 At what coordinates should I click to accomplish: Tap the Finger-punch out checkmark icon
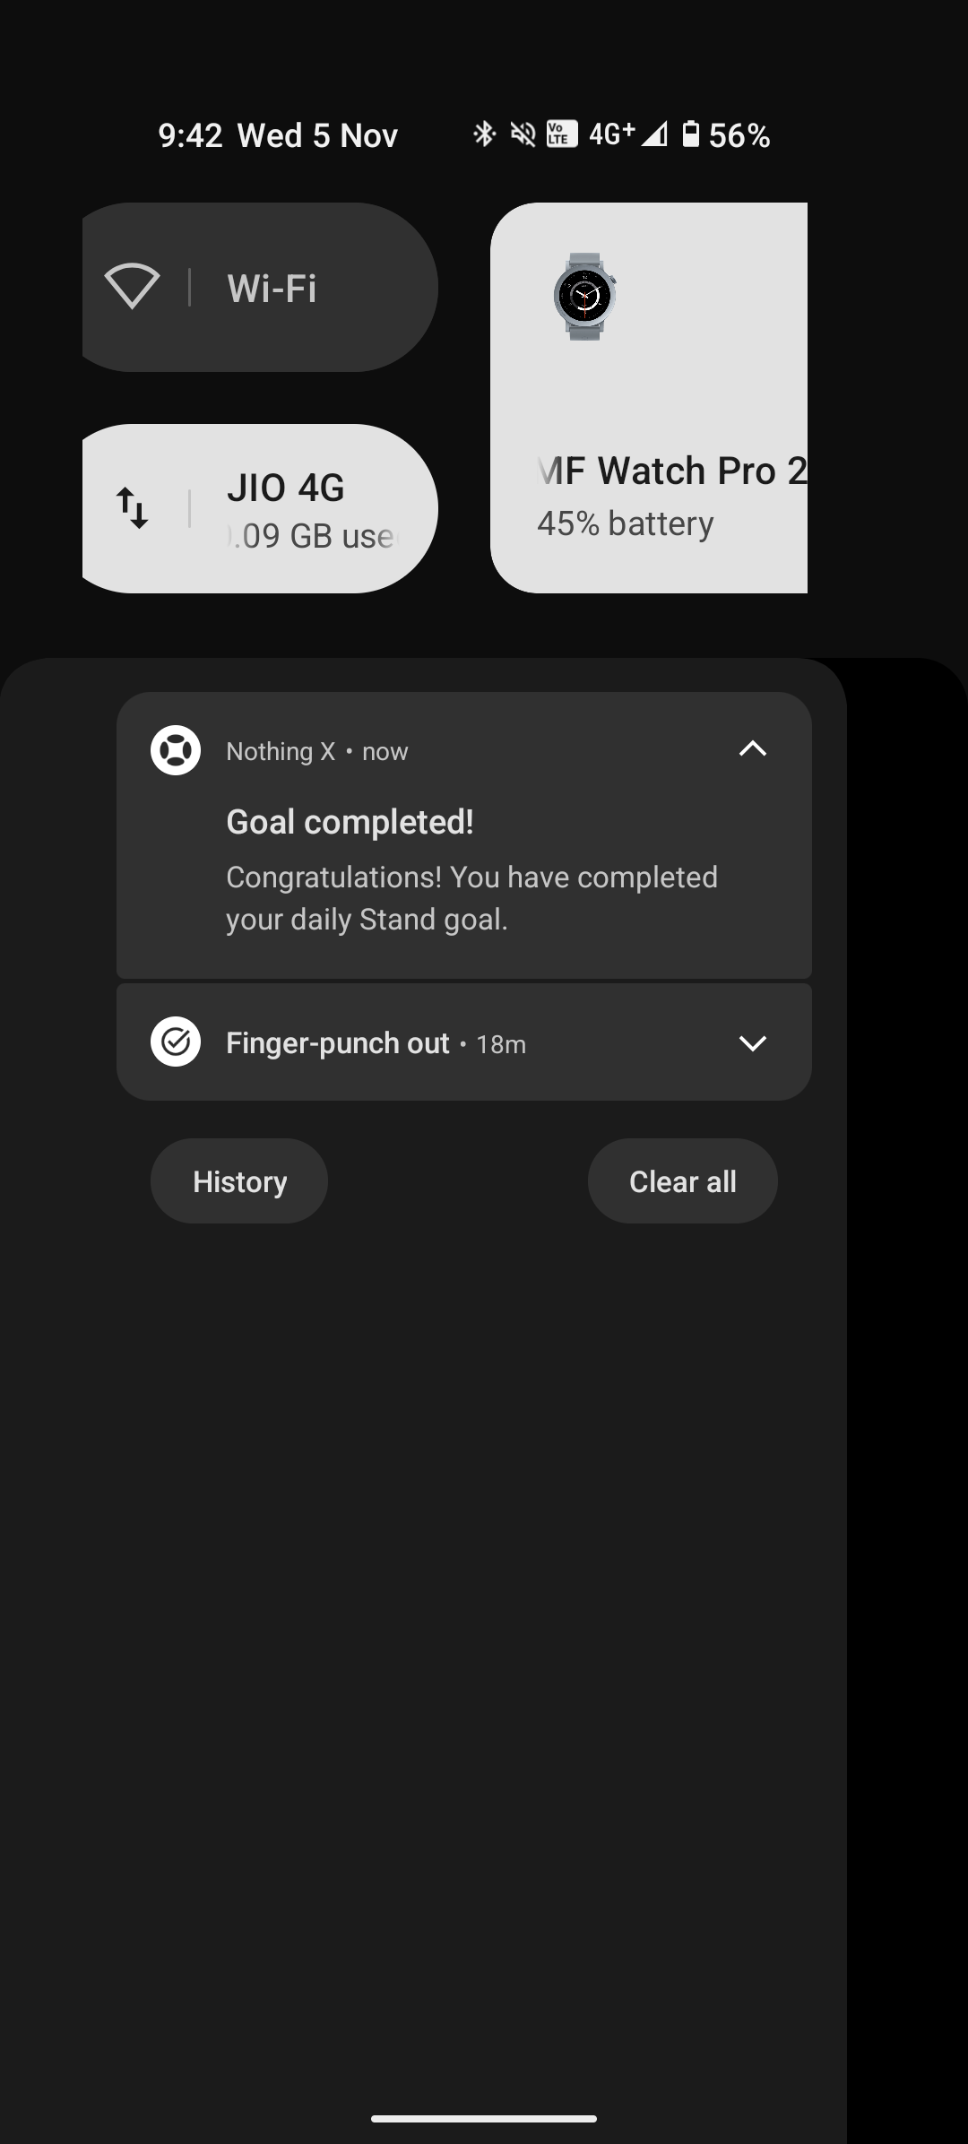[x=176, y=1042]
